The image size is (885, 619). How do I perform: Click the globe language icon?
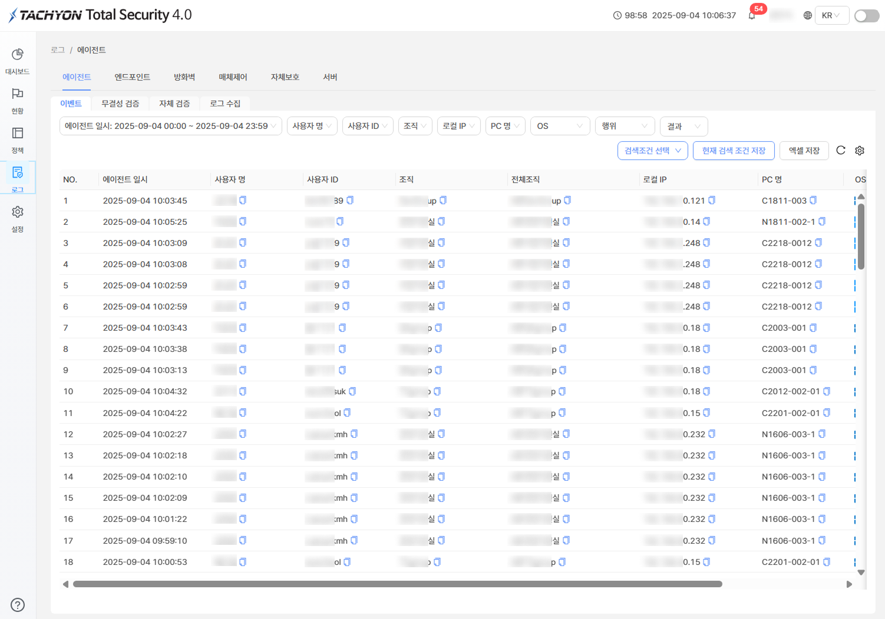click(808, 15)
